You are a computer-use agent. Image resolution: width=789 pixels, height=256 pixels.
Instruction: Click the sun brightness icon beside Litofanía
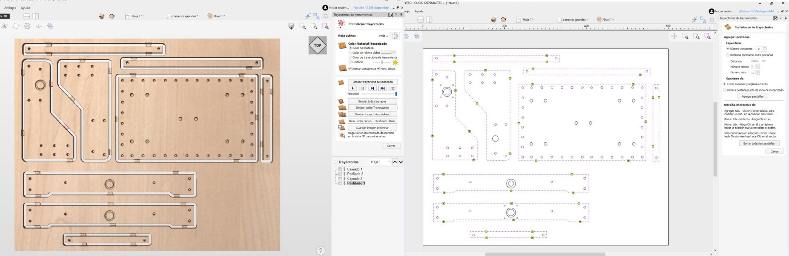pyautogui.click(x=395, y=62)
